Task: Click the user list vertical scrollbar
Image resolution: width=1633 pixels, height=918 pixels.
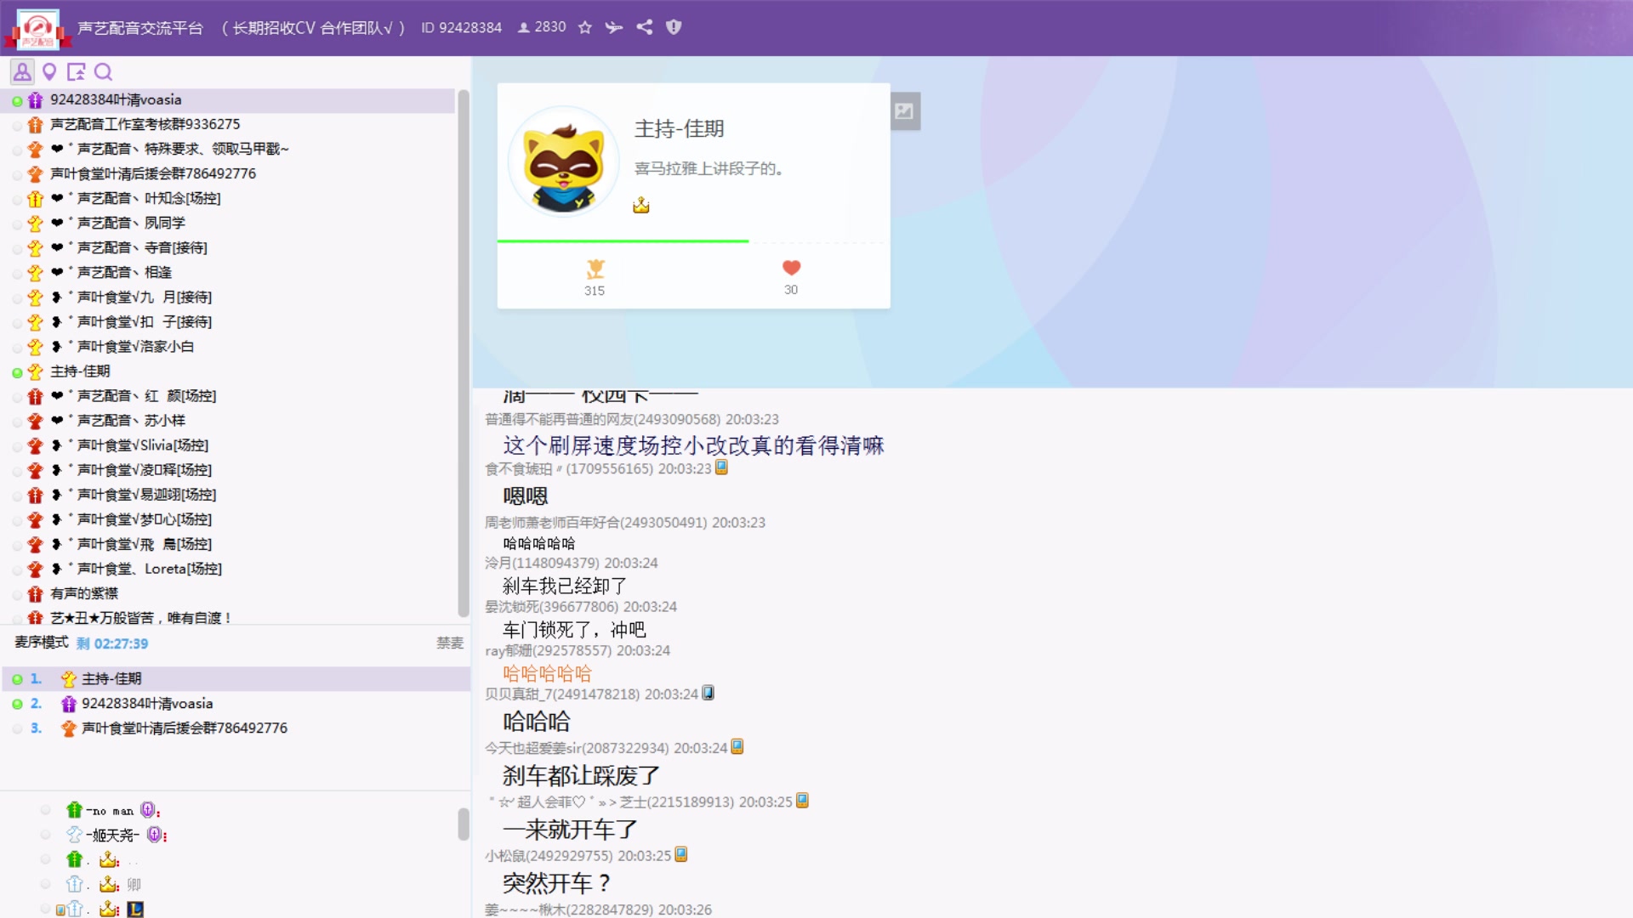Action: point(464,353)
